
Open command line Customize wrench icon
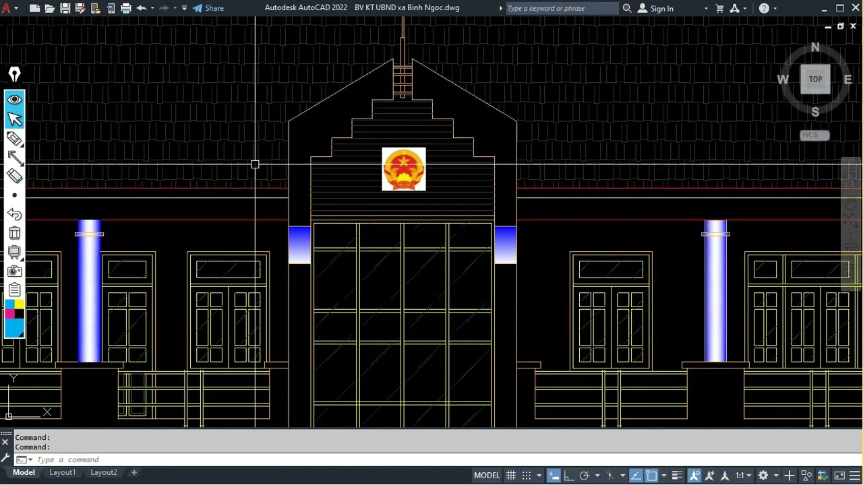5,459
